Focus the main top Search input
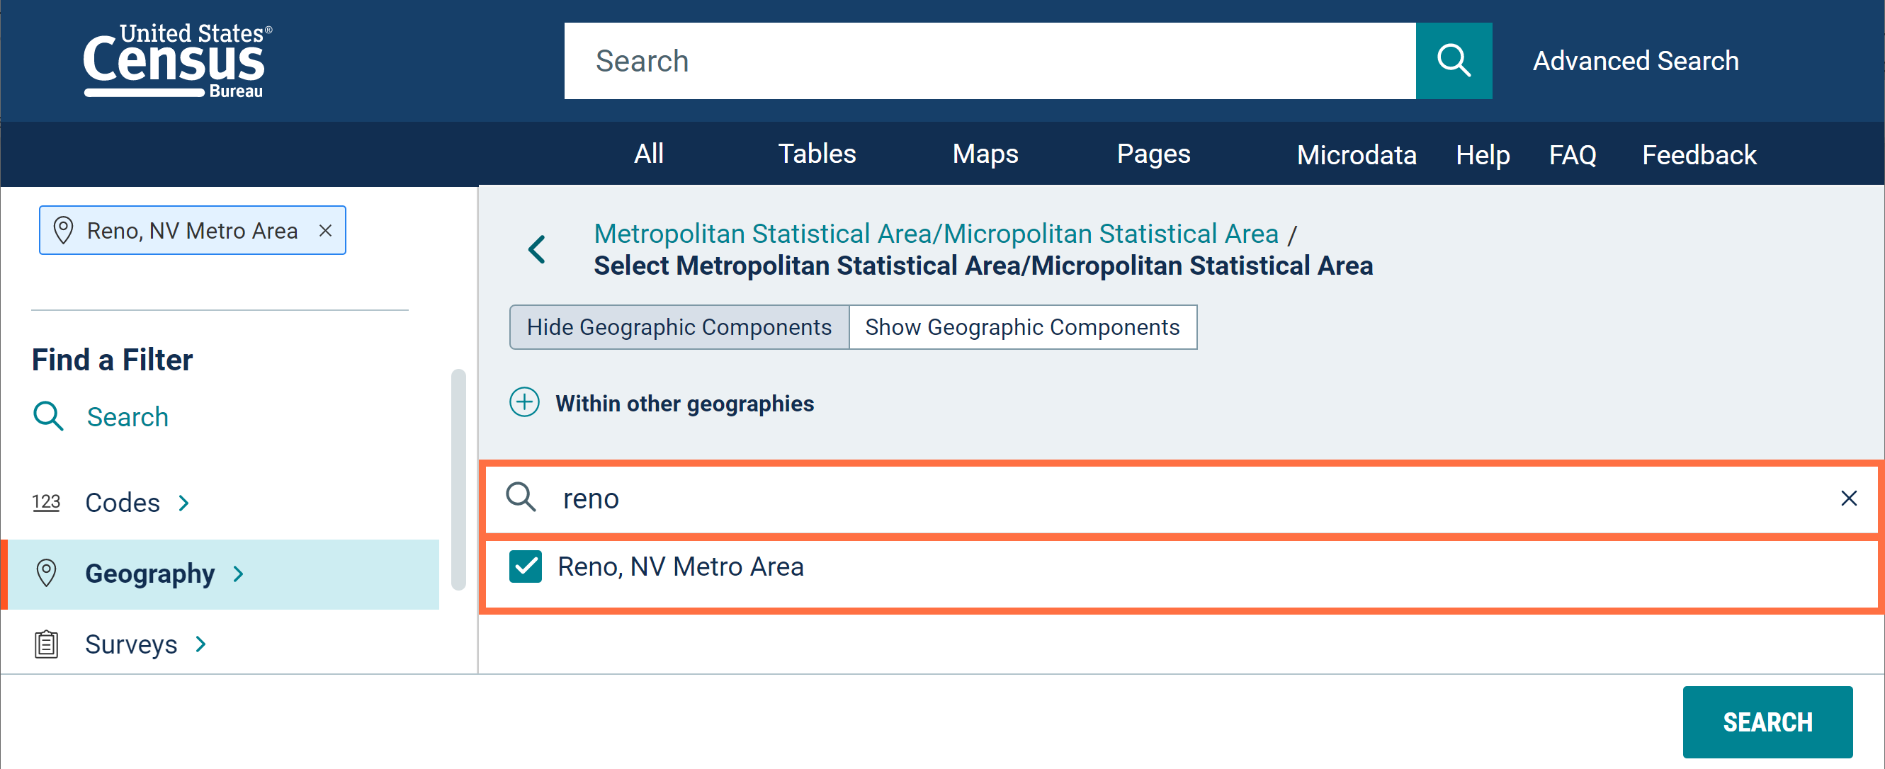1885x769 pixels. pos(990,61)
